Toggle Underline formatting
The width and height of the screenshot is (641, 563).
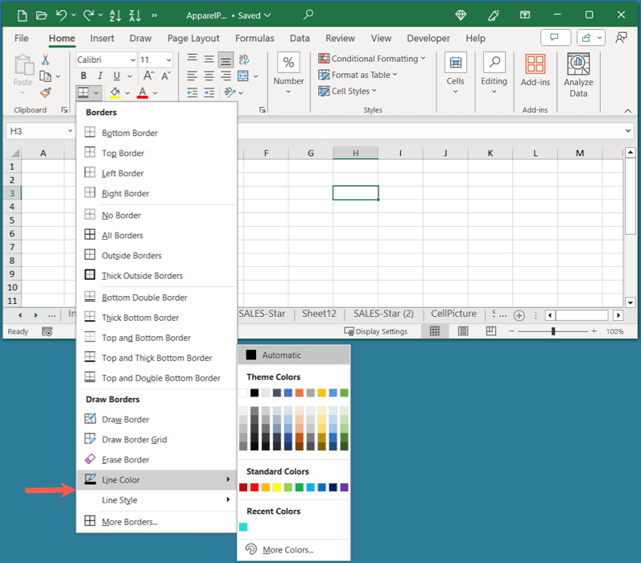(117, 76)
